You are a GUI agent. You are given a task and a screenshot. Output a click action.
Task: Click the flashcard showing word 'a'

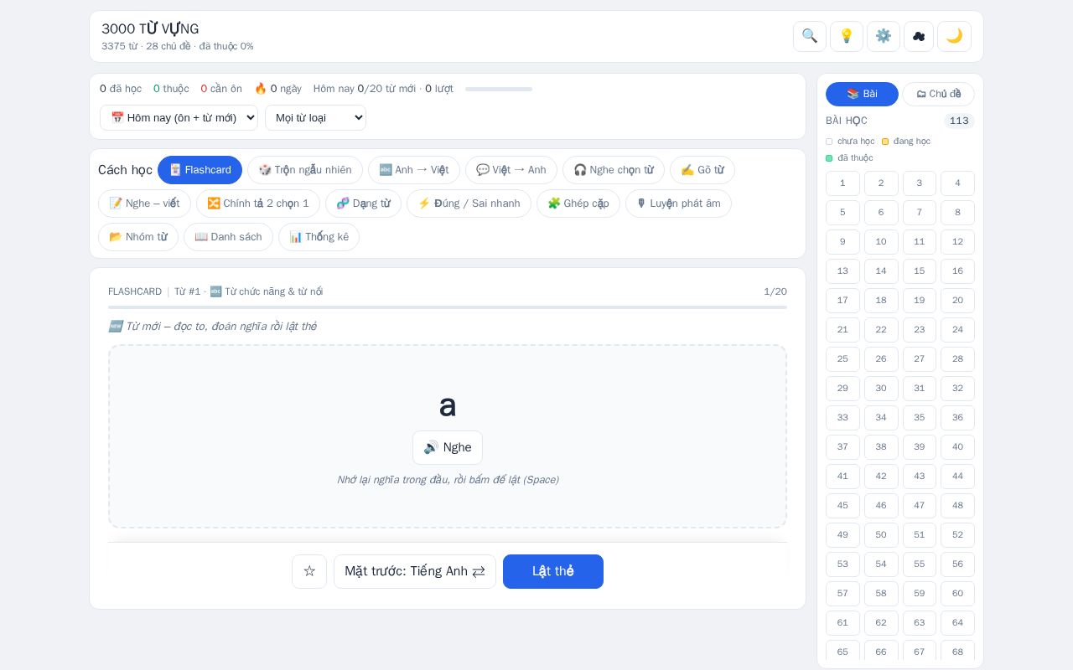(x=448, y=436)
